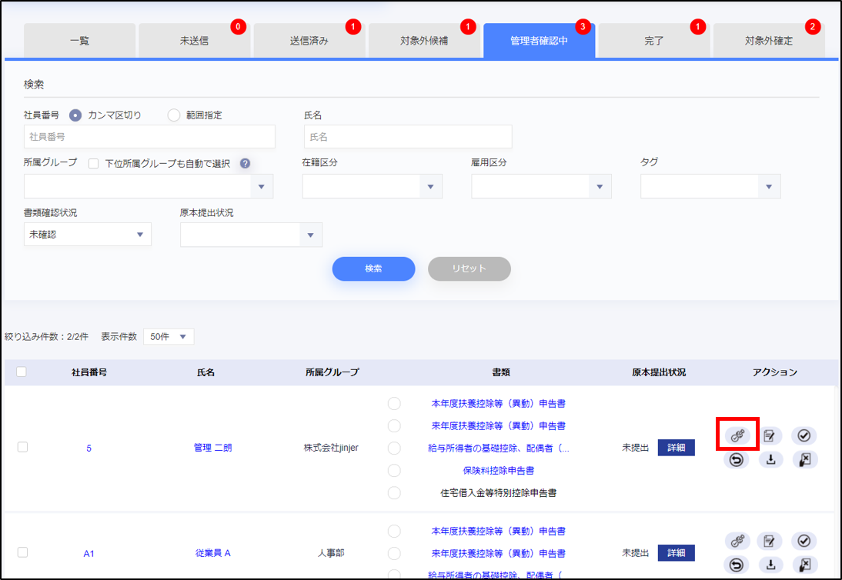Click 詳細 button in 管理 二朗's row

click(676, 448)
